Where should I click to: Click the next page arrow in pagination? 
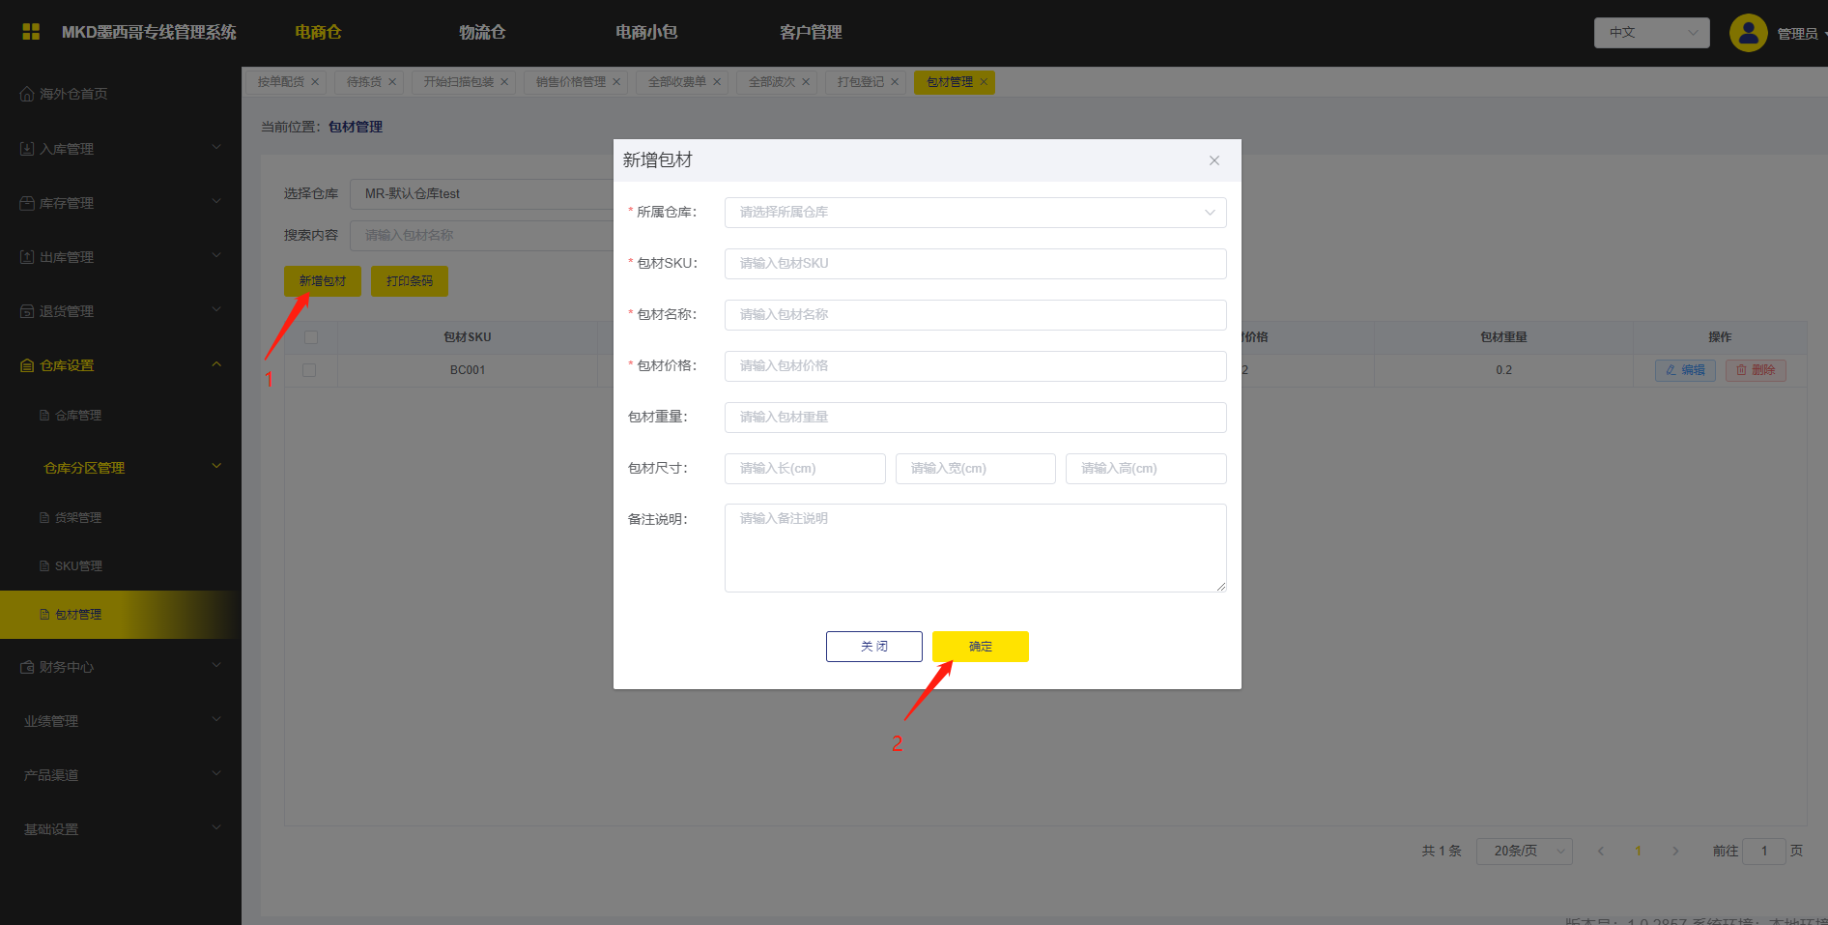[1675, 851]
